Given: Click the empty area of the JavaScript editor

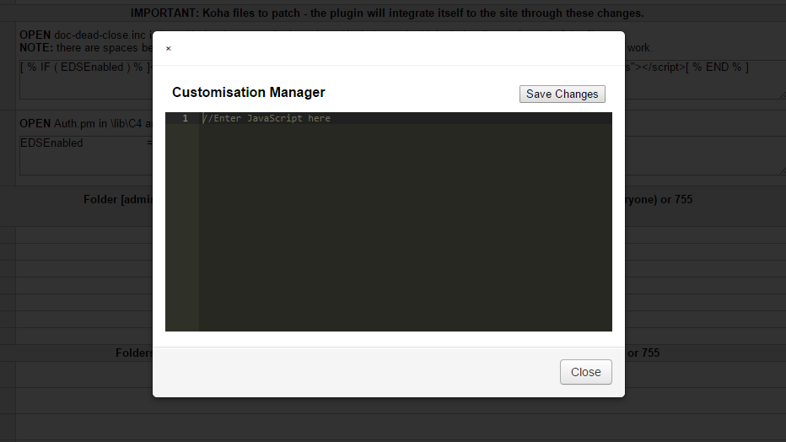Looking at the screenshot, I should [405, 236].
